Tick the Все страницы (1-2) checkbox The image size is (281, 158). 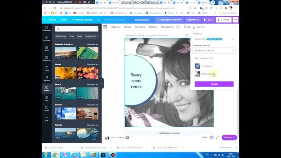click(233, 58)
